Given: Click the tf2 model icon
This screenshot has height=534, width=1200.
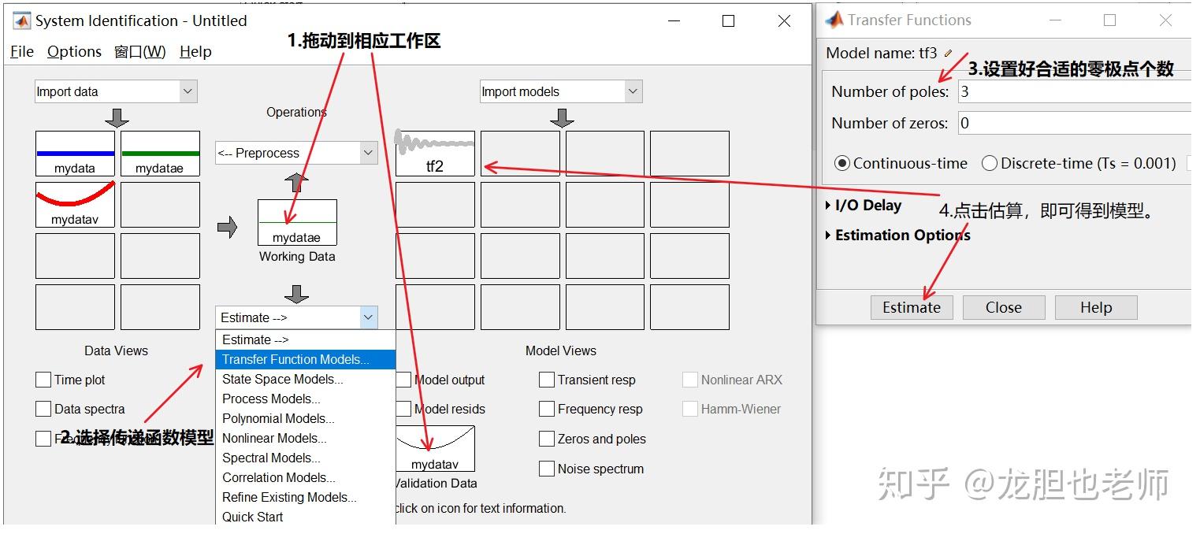Looking at the screenshot, I should pos(435,154).
